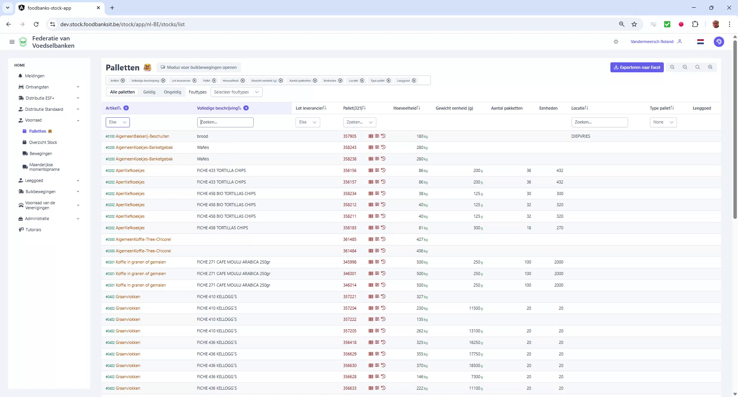Switch to the Ongeldig tab
Viewport: 738px width, 397px height.
[x=172, y=92]
